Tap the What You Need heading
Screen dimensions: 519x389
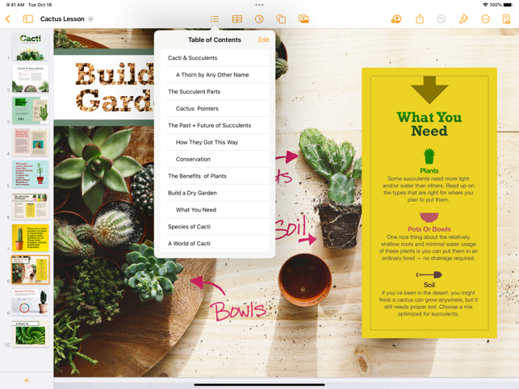click(429, 124)
